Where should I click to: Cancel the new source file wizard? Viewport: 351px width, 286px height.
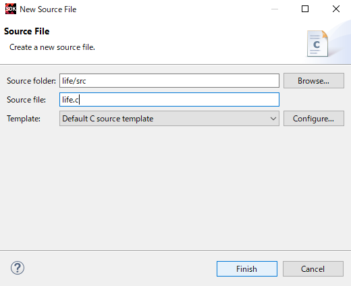click(313, 269)
